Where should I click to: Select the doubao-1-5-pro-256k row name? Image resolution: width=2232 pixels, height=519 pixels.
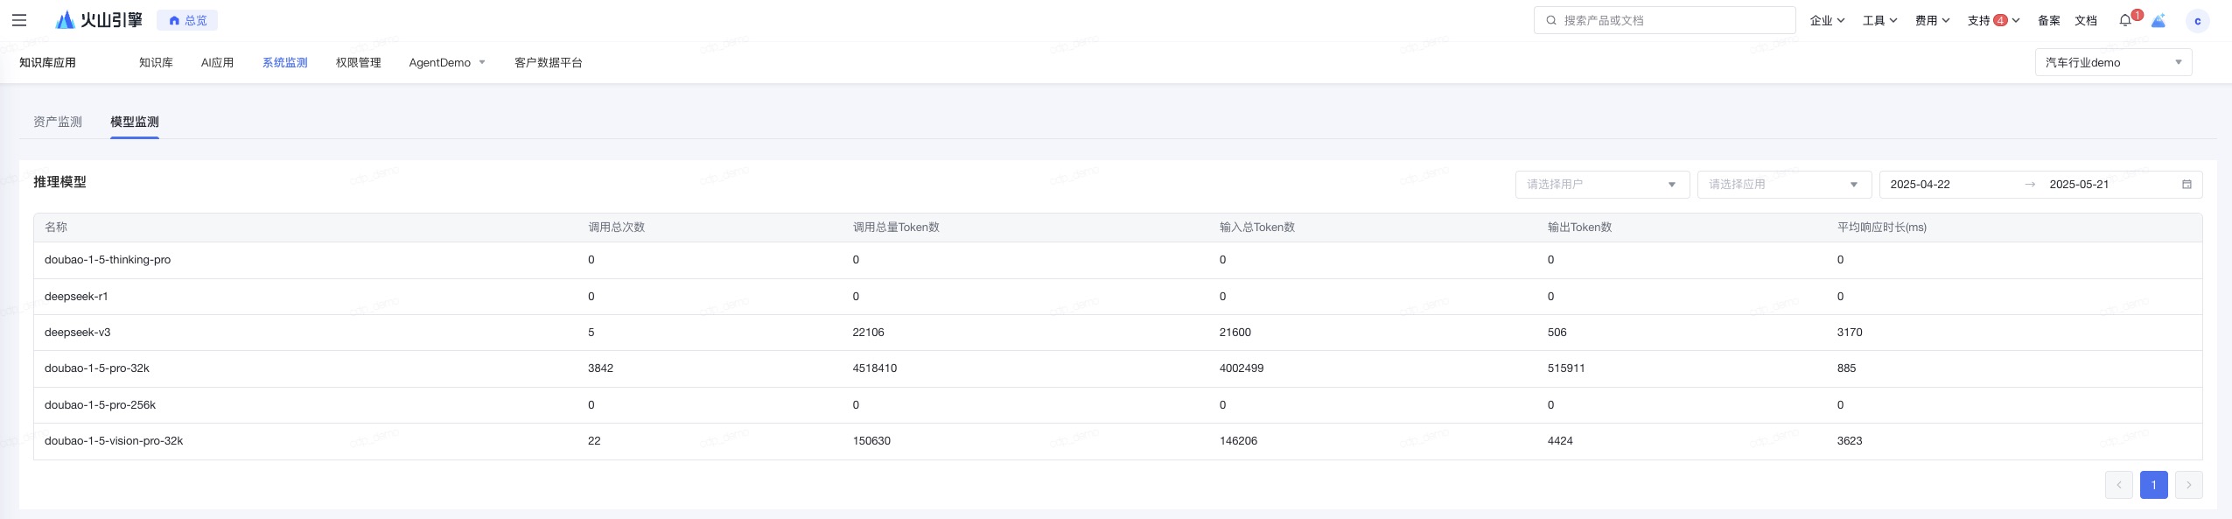pos(100,405)
